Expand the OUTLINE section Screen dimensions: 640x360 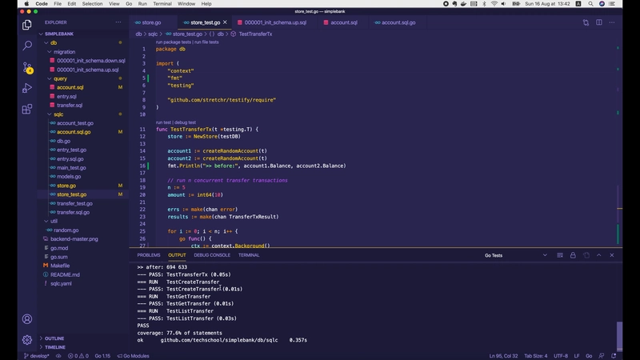coord(54,338)
